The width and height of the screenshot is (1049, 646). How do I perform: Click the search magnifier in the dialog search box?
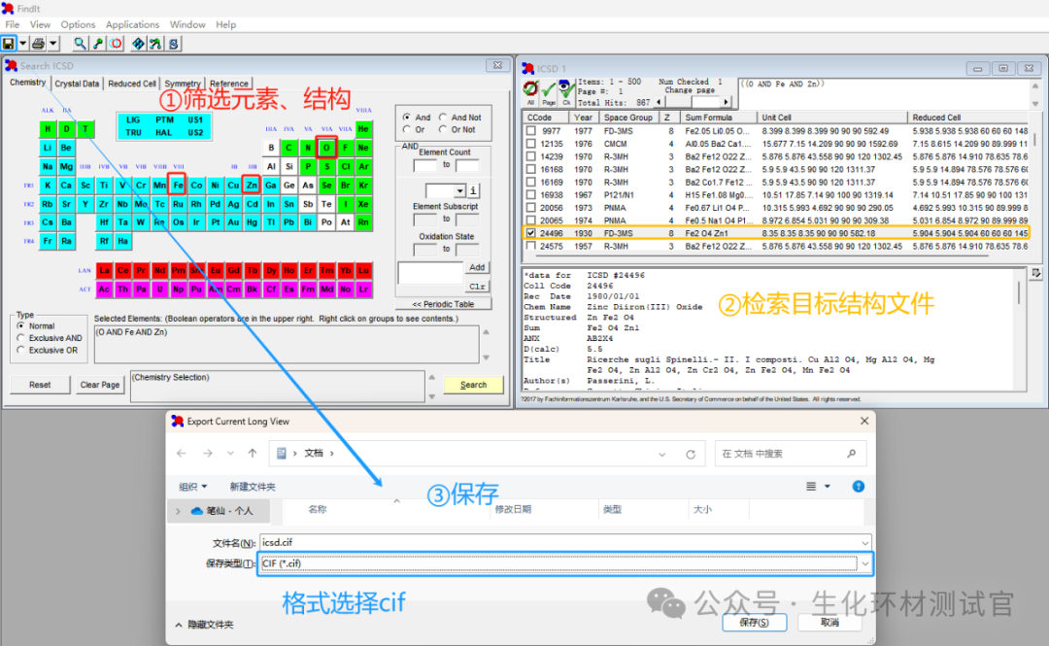[x=851, y=454]
